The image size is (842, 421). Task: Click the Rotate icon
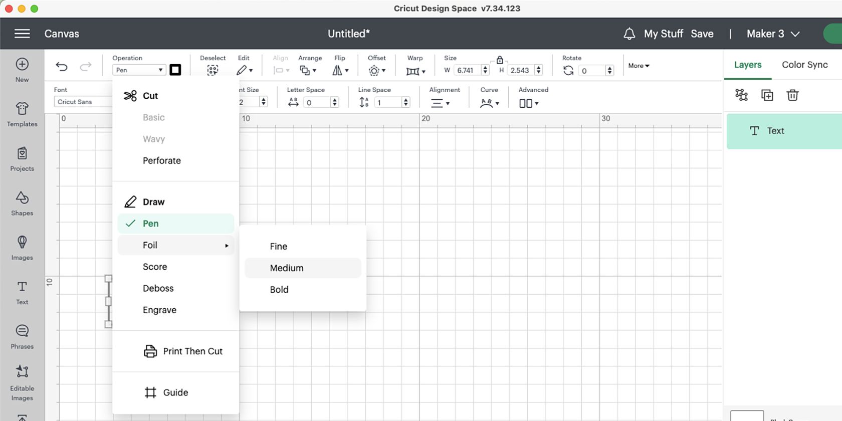point(568,71)
